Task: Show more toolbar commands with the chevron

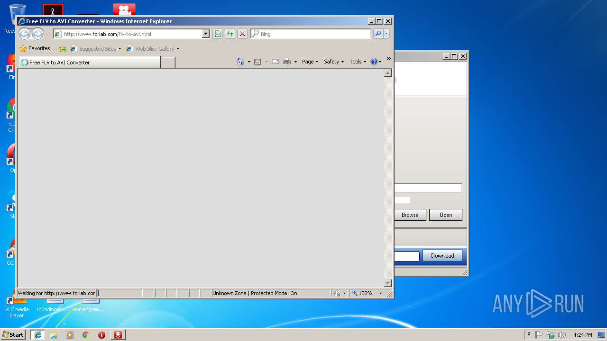Action: (x=388, y=59)
